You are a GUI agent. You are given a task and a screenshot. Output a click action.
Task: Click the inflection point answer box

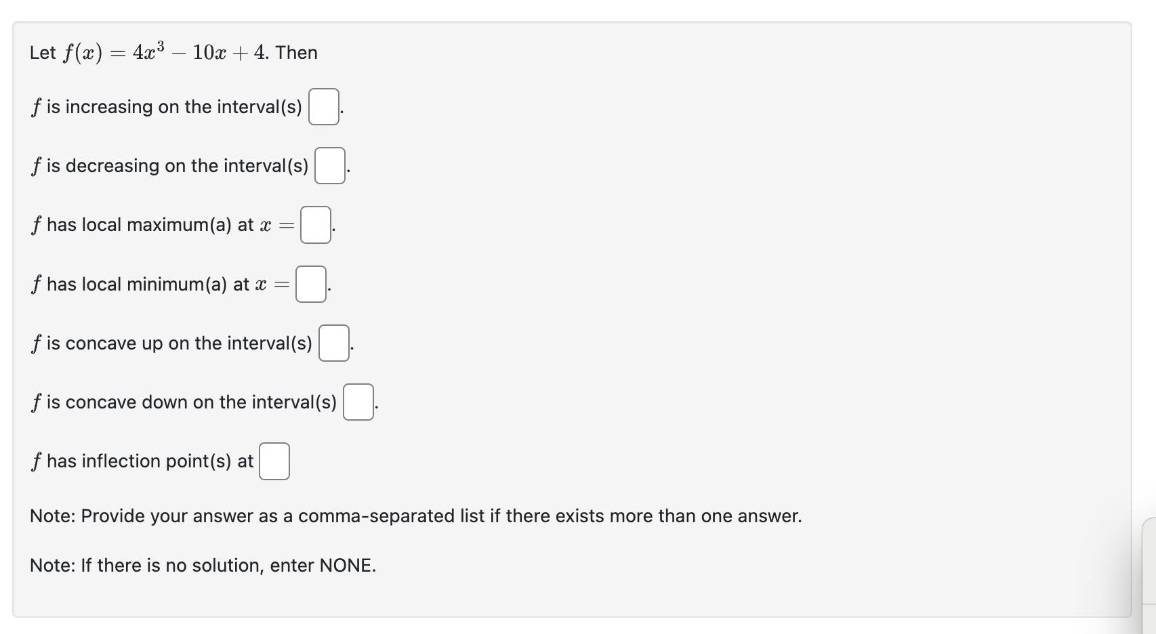pyautogui.click(x=274, y=461)
